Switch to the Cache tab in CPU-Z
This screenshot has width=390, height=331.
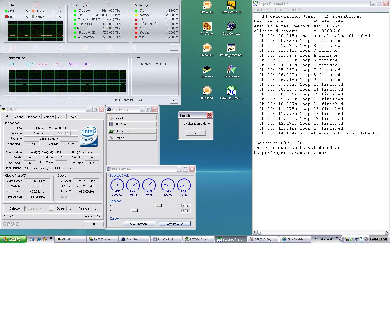[19, 117]
